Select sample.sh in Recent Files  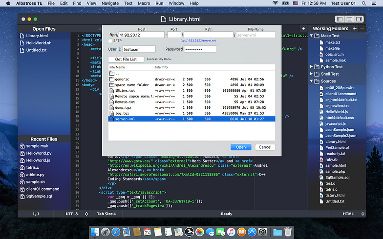[44, 182]
